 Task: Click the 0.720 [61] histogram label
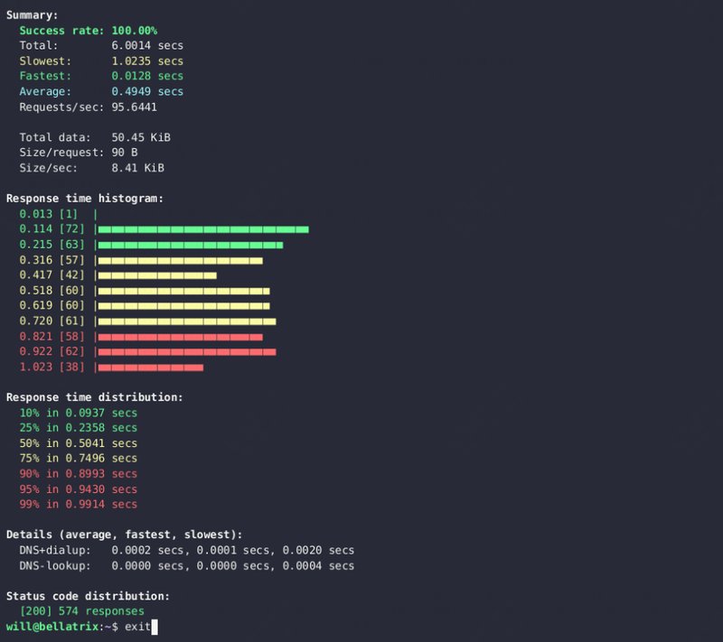point(52,321)
